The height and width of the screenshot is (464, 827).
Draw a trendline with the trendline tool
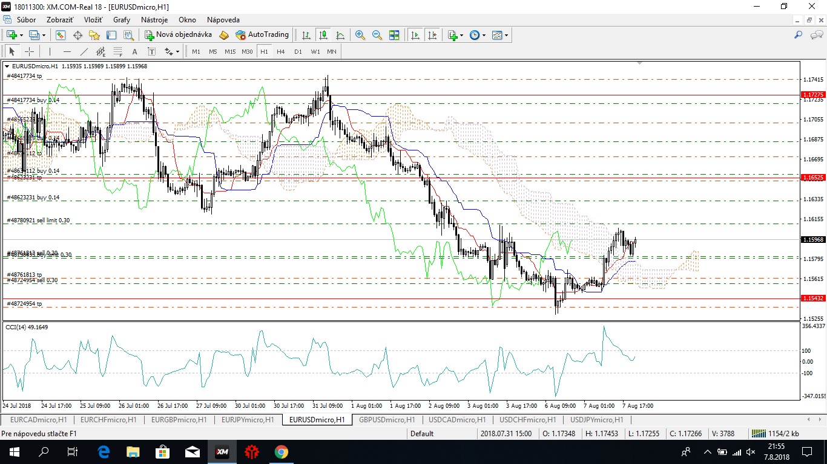point(84,51)
